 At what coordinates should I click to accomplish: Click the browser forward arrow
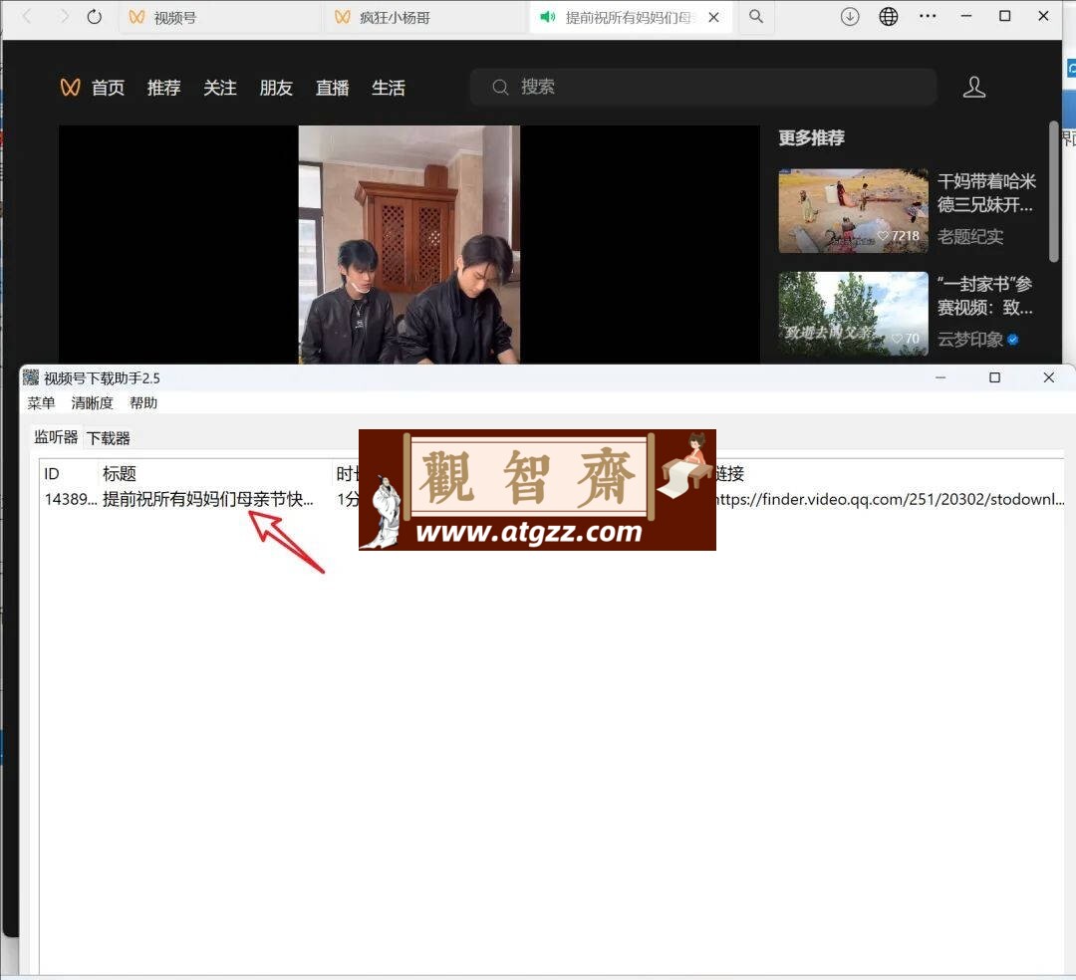tap(64, 17)
